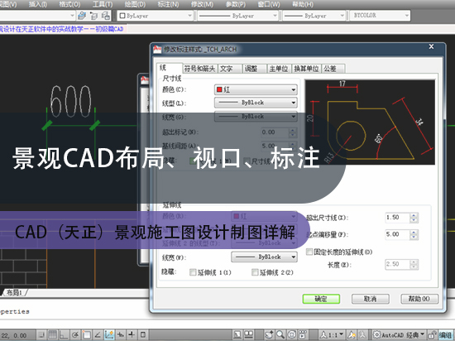Toggle Grid Display in status bar
This screenshot has height=341, width=455.
pos(53,334)
